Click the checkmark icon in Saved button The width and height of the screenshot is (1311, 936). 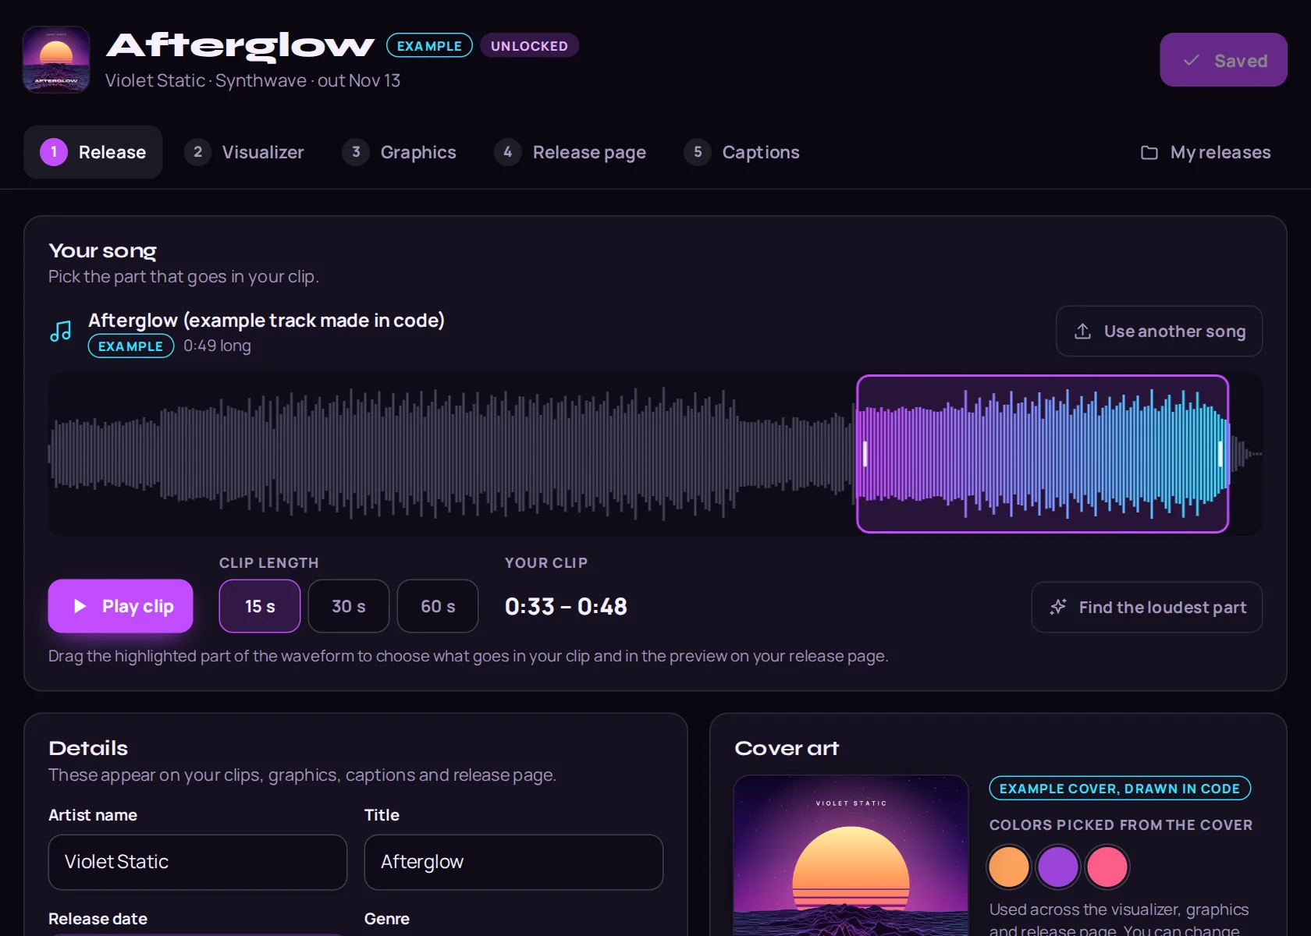pos(1191,60)
